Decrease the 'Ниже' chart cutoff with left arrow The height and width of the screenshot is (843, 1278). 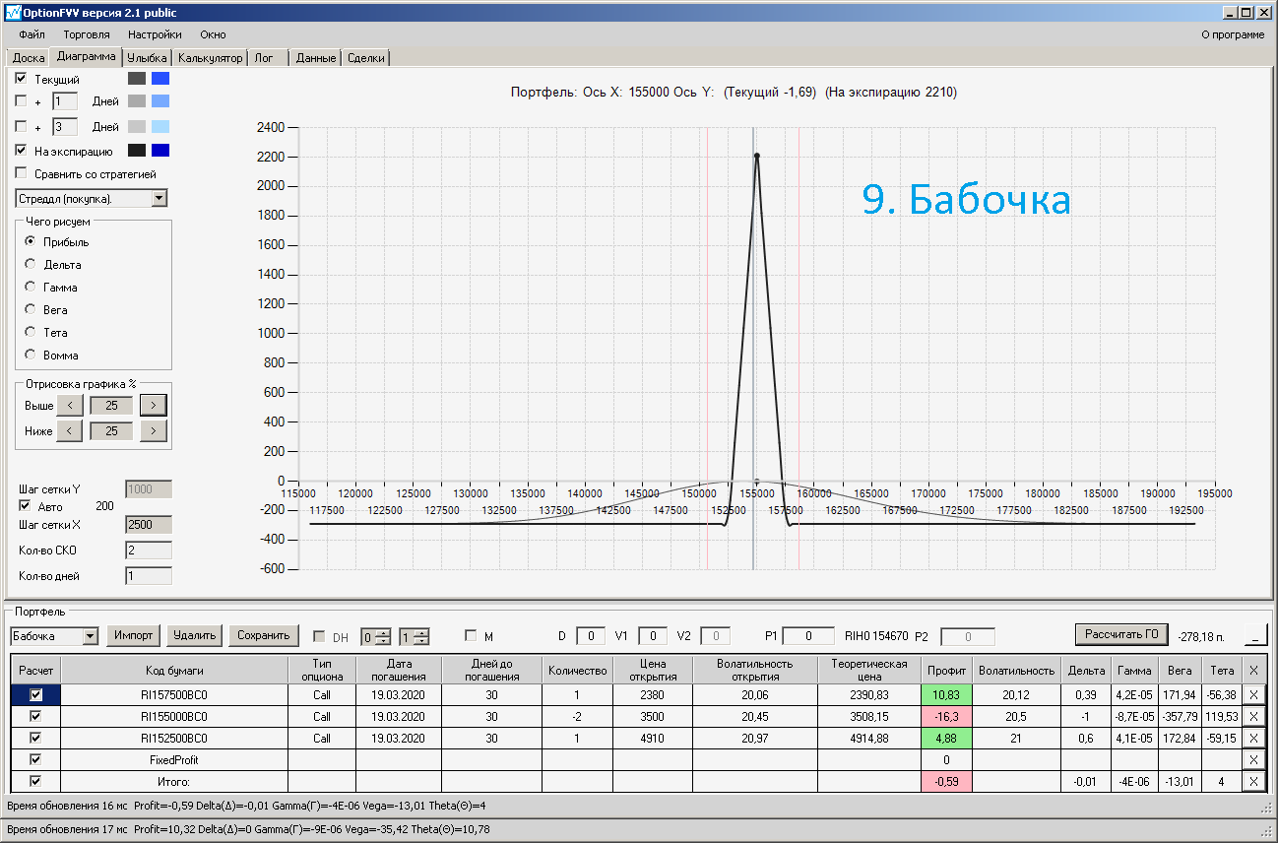point(69,430)
